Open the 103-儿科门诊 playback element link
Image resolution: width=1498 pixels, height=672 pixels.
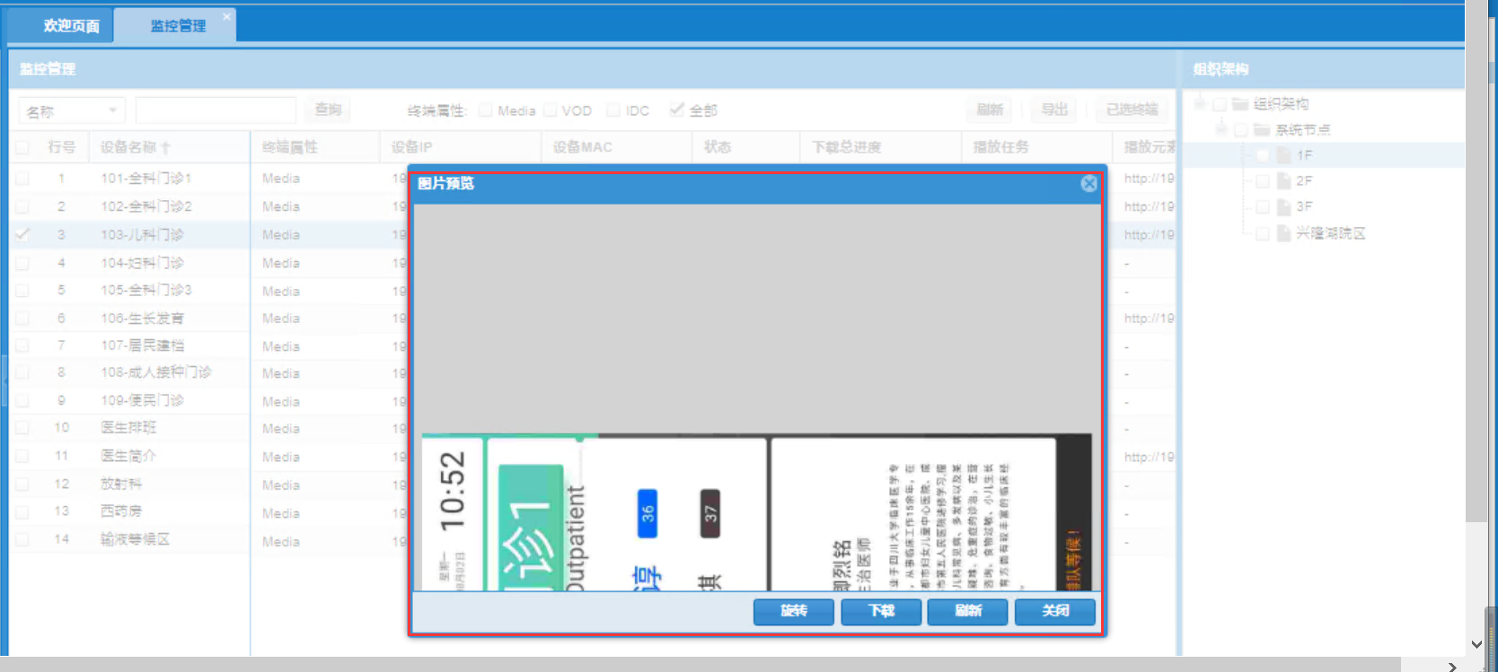pos(1149,234)
